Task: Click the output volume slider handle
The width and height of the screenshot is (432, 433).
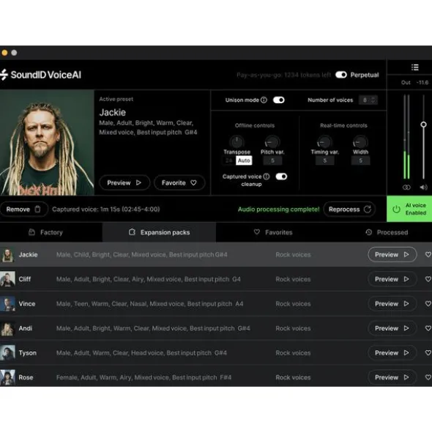Action: [x=423, y=125]
